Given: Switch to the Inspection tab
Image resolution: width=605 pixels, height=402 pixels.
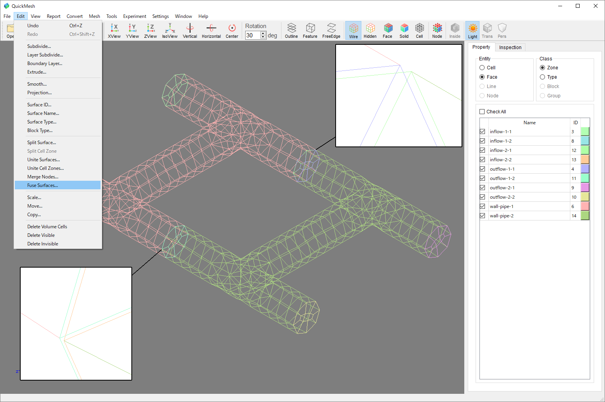Looking at the screenshot, I should 510,47.
